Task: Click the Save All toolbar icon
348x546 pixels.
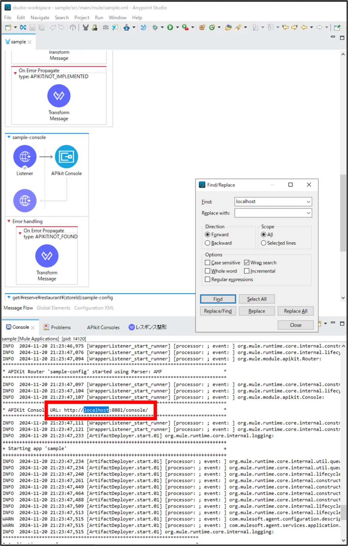Action: click(x=41, y=27)
